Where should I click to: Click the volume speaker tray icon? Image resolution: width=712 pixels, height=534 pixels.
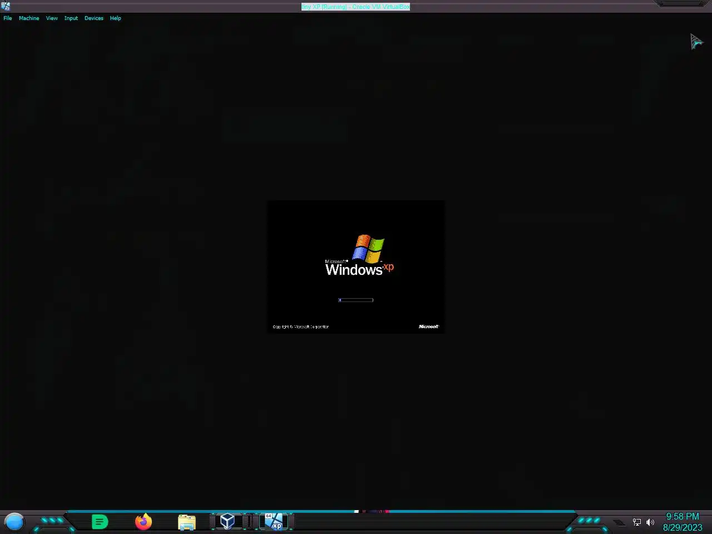coord(650,522)
